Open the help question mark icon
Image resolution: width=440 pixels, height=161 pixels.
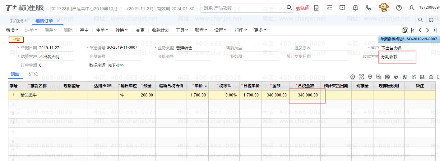tap(399, 8)
